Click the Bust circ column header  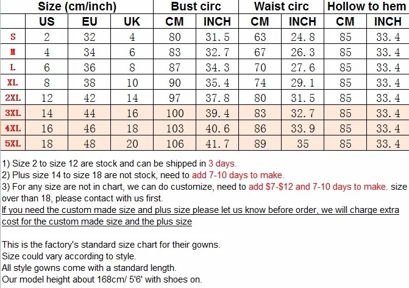tap(196, 6)
